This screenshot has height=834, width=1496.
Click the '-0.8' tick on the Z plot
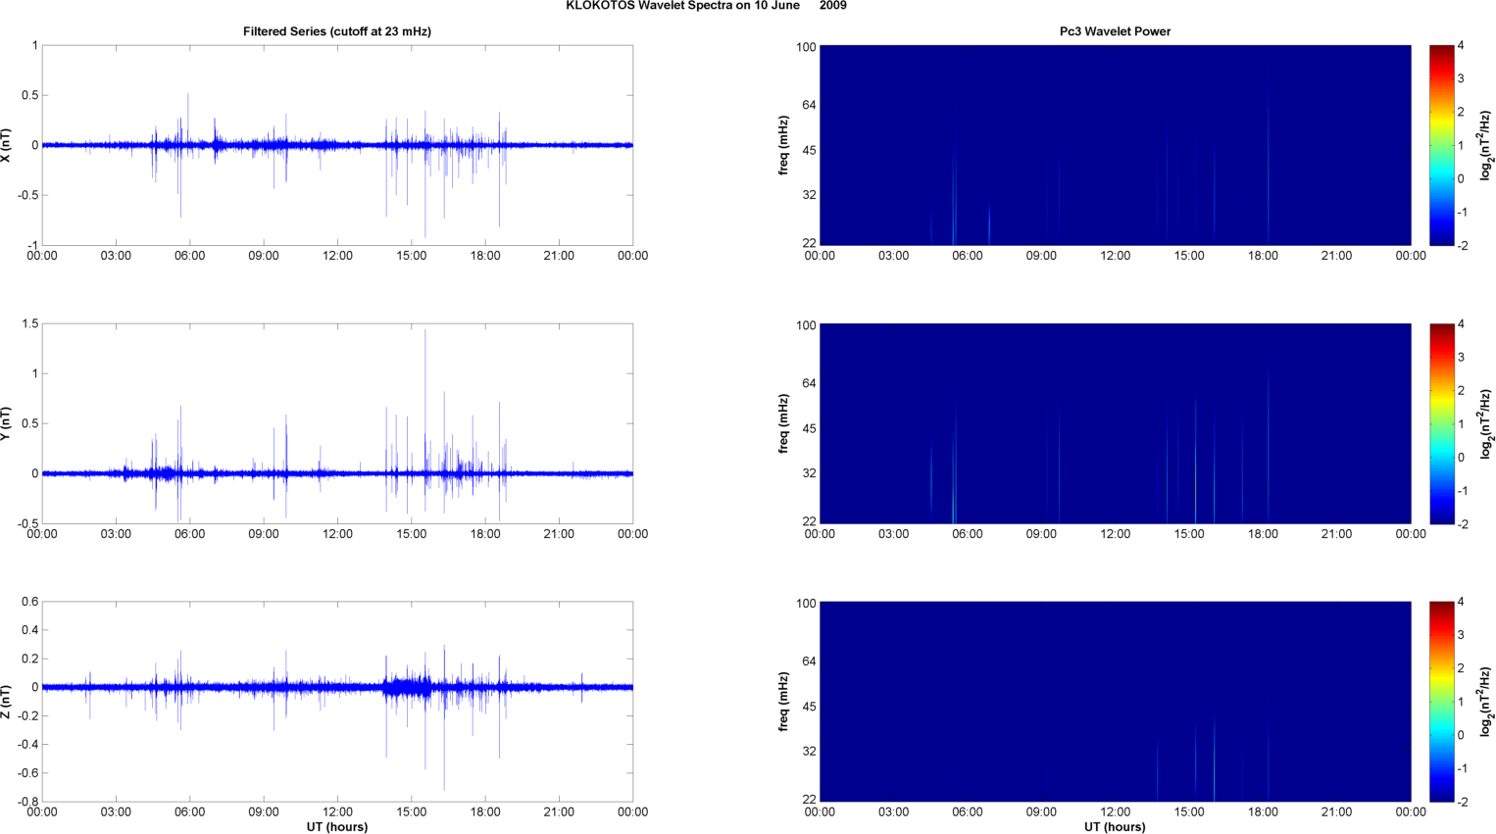[x=27, y=802]
